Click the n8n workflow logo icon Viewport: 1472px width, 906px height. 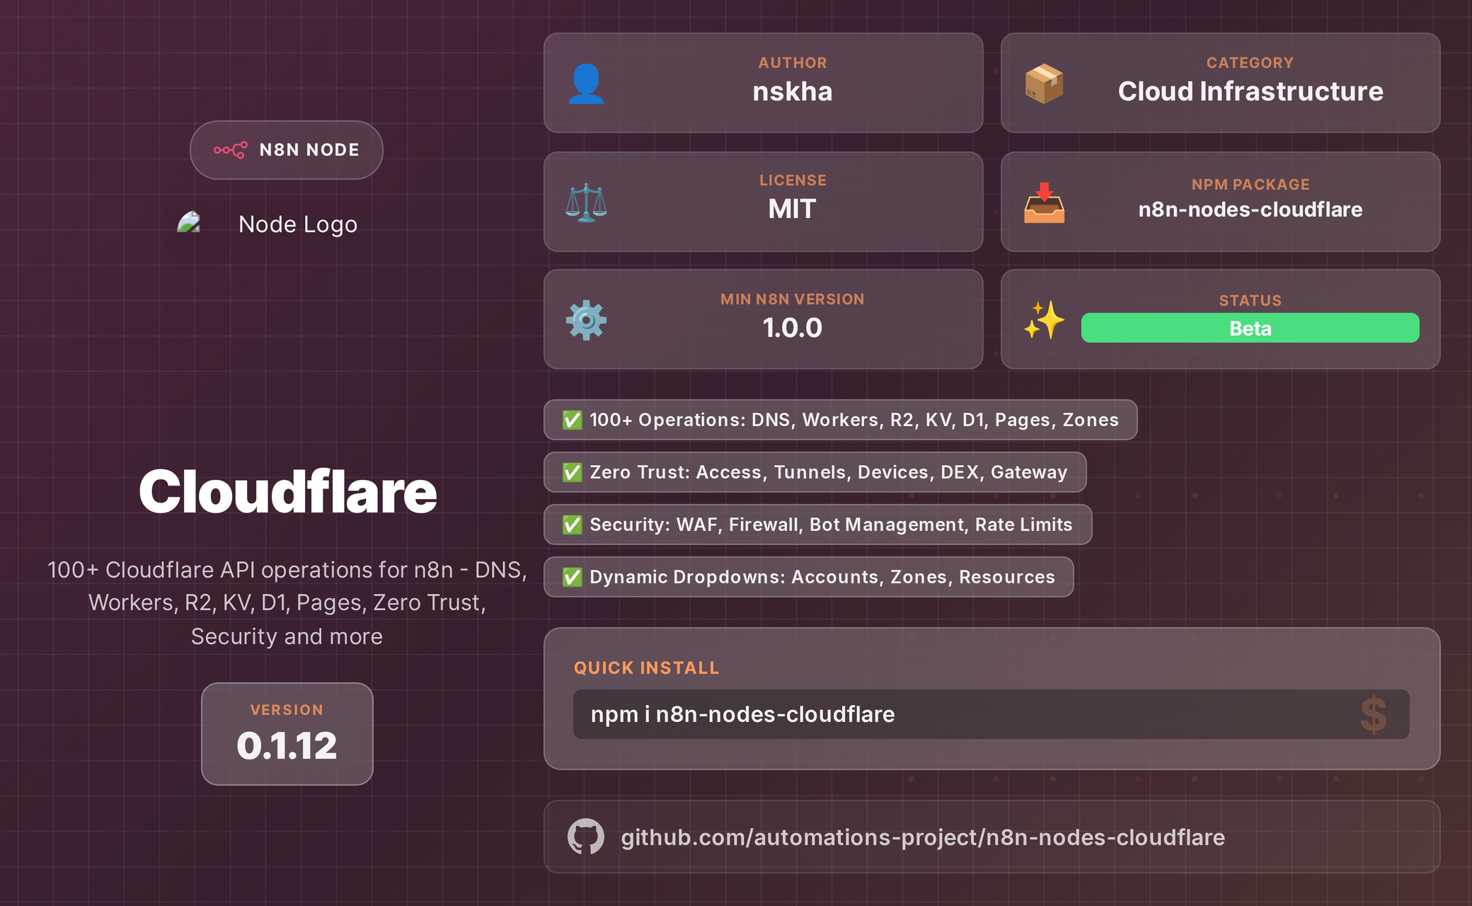[231, 150]
